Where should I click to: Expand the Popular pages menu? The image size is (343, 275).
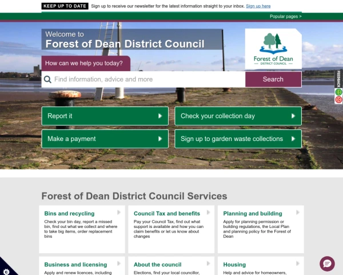pos(285,17)
